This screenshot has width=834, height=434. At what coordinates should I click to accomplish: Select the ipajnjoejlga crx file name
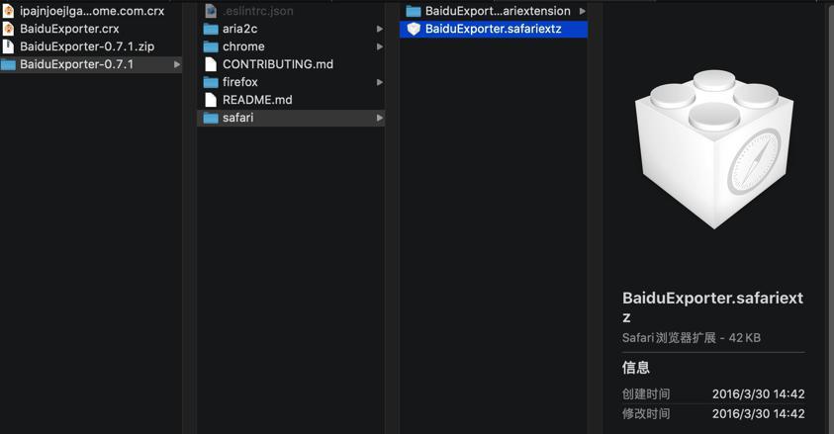coord(92,11)
